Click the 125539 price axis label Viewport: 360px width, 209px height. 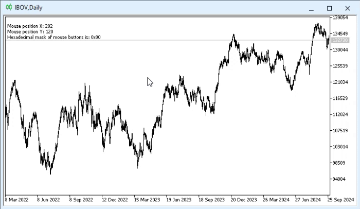pyautogui.click(x=340, y=66)
